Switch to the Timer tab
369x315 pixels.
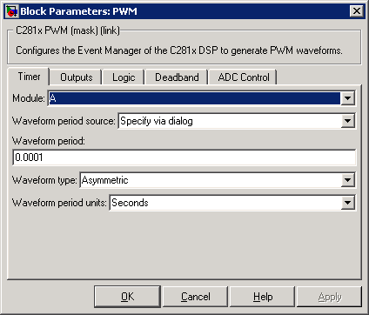click(29, 77)
